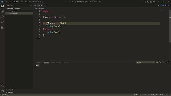Toggle the secondary side bar layout icon
This screenshot has width=171, height=96.
coord(151,2)
